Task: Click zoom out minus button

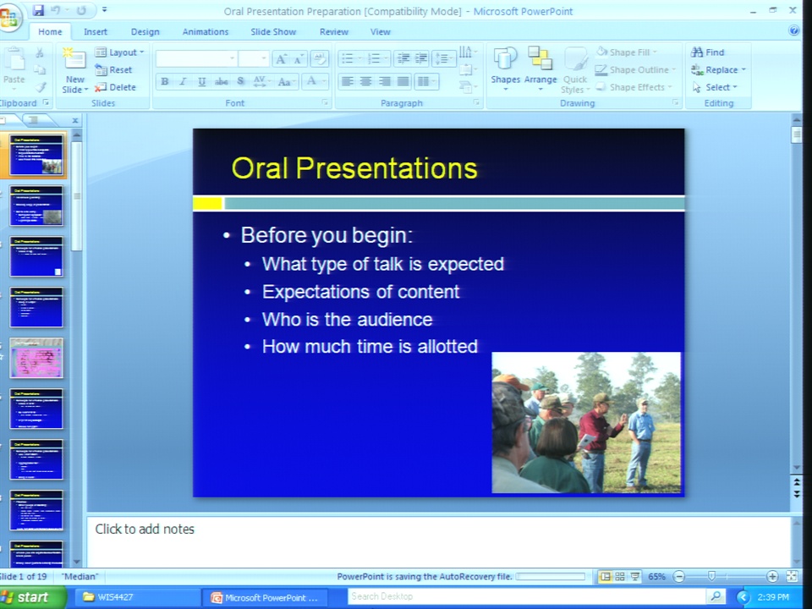Action: point(679,576)
